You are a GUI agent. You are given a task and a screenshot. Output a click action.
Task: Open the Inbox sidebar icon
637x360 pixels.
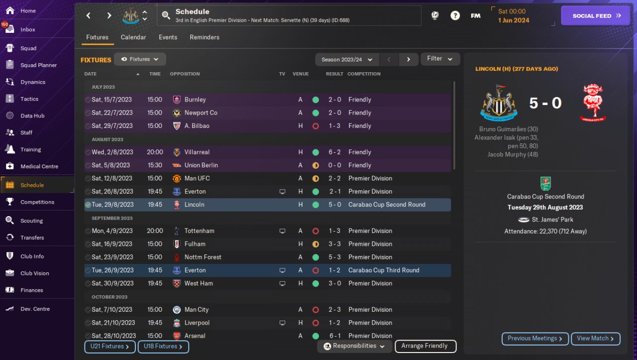point(9,29)
